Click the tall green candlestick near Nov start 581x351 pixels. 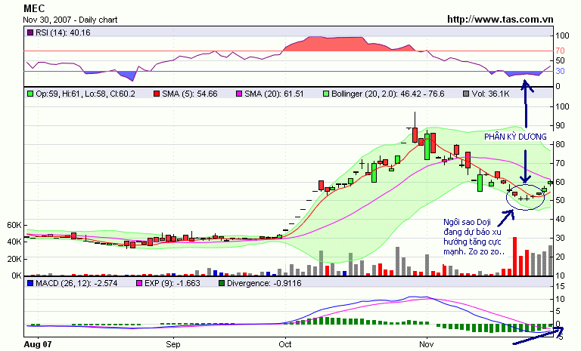coord(427,147)
